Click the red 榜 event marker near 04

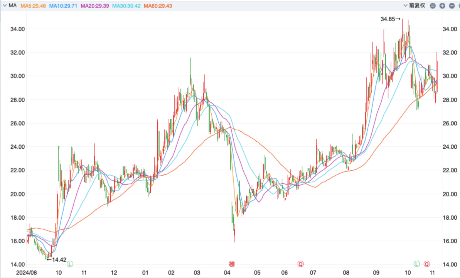231,264
